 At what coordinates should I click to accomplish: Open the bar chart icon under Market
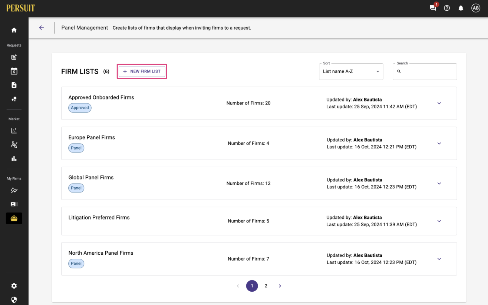pos(14,158)
